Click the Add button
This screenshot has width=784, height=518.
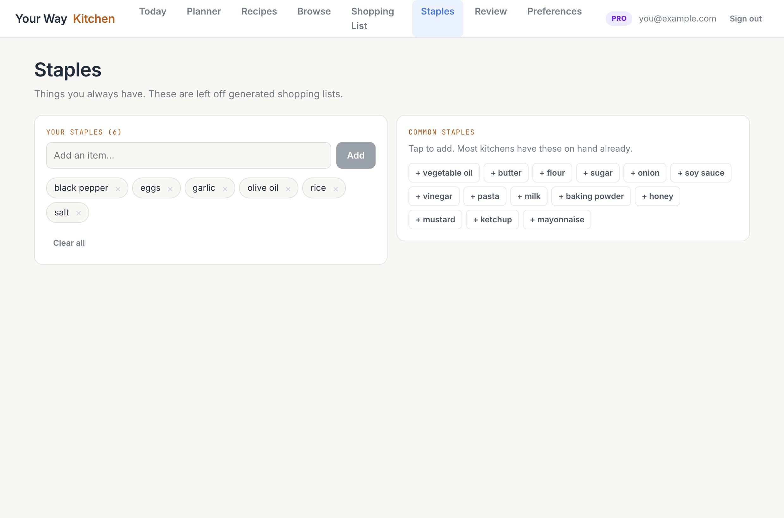(356, 156)
